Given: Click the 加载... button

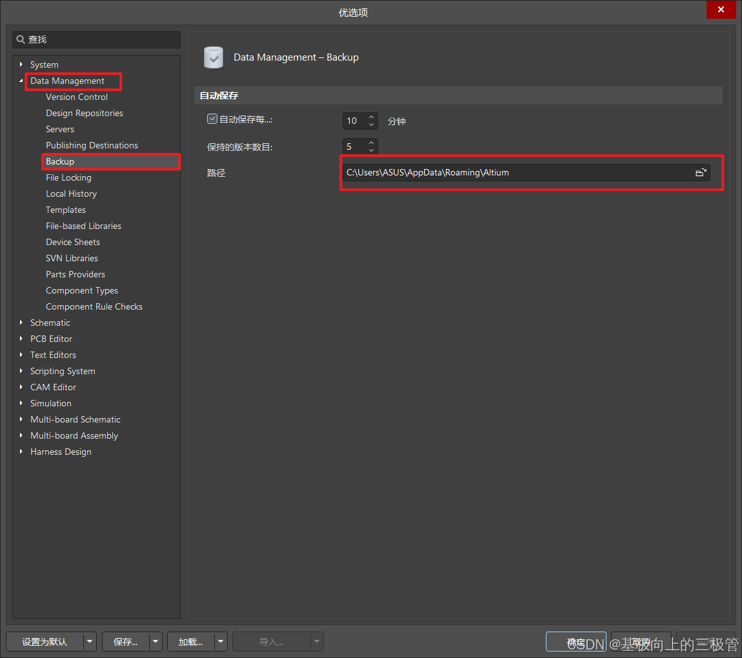Looking at the screenshot, I should [191, 641].
